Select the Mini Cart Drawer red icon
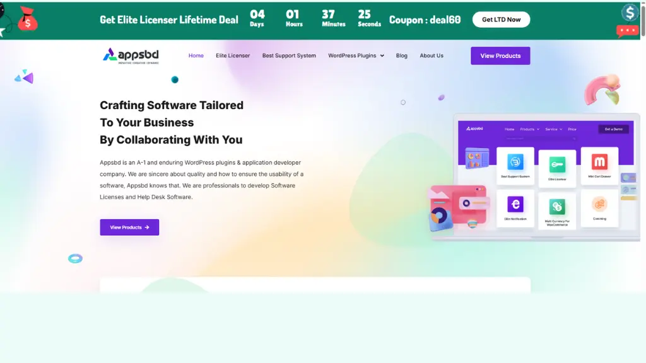This screenshot has height=363, width=646. pyautogui.click(x=599, y=162)
